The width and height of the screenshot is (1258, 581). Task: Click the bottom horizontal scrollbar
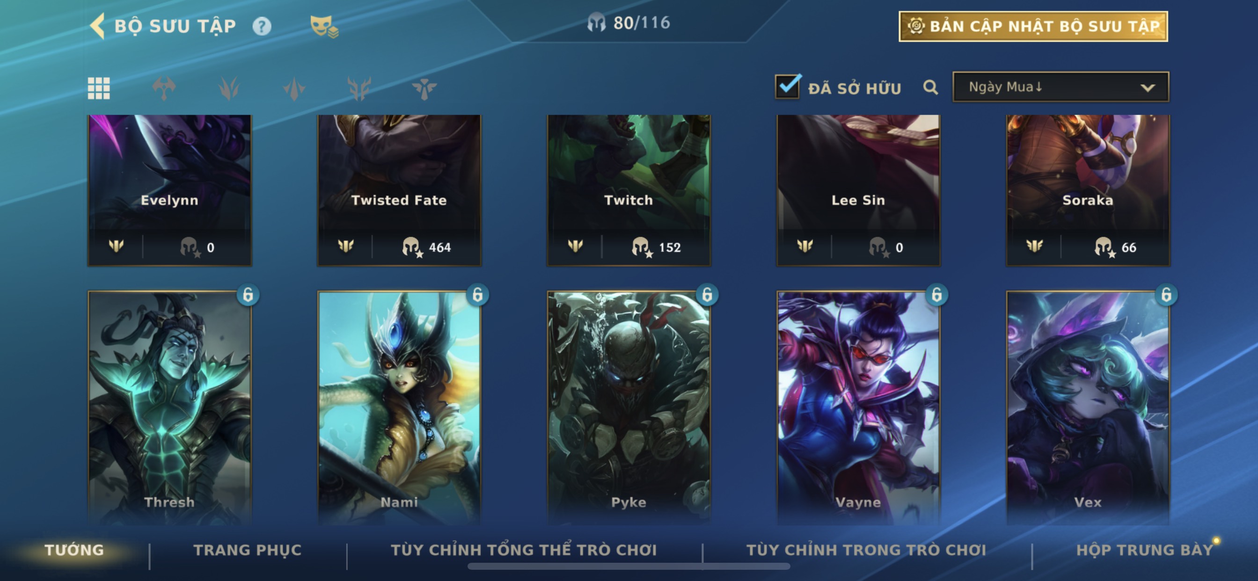[629, 566]
